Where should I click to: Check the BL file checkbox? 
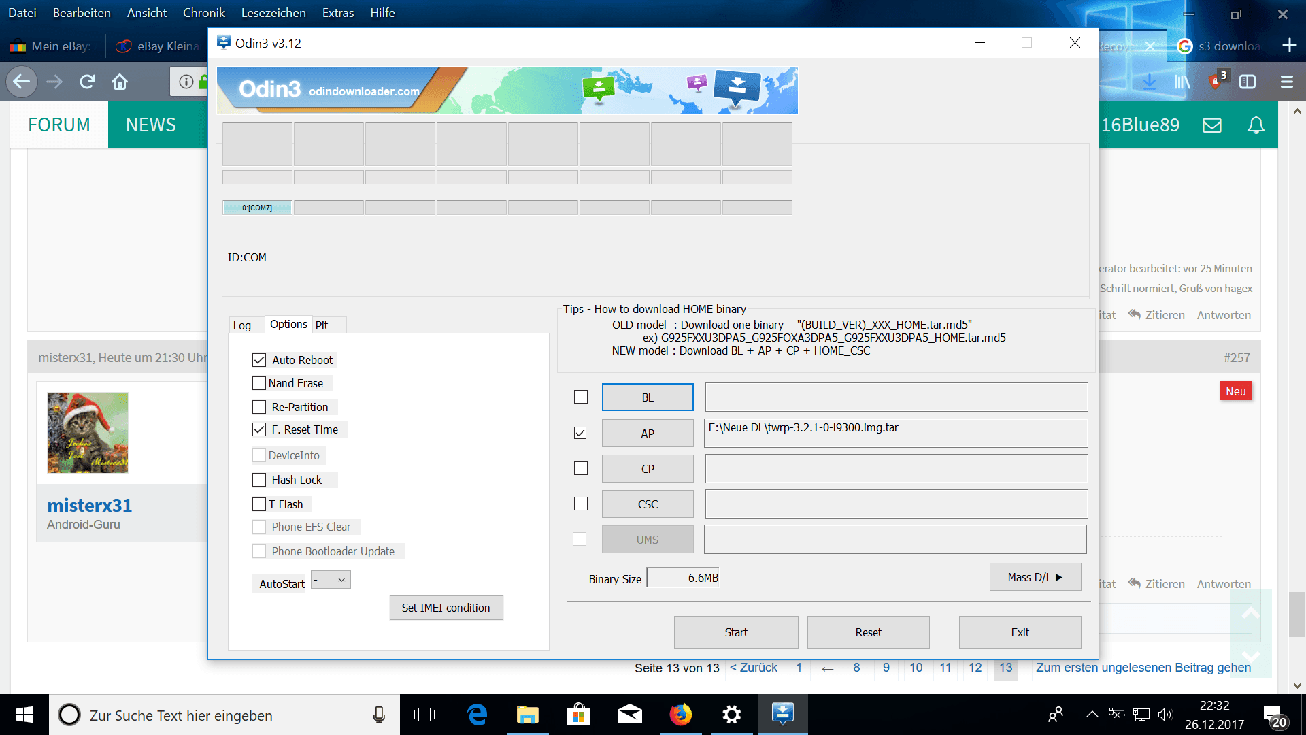point(581,397)
